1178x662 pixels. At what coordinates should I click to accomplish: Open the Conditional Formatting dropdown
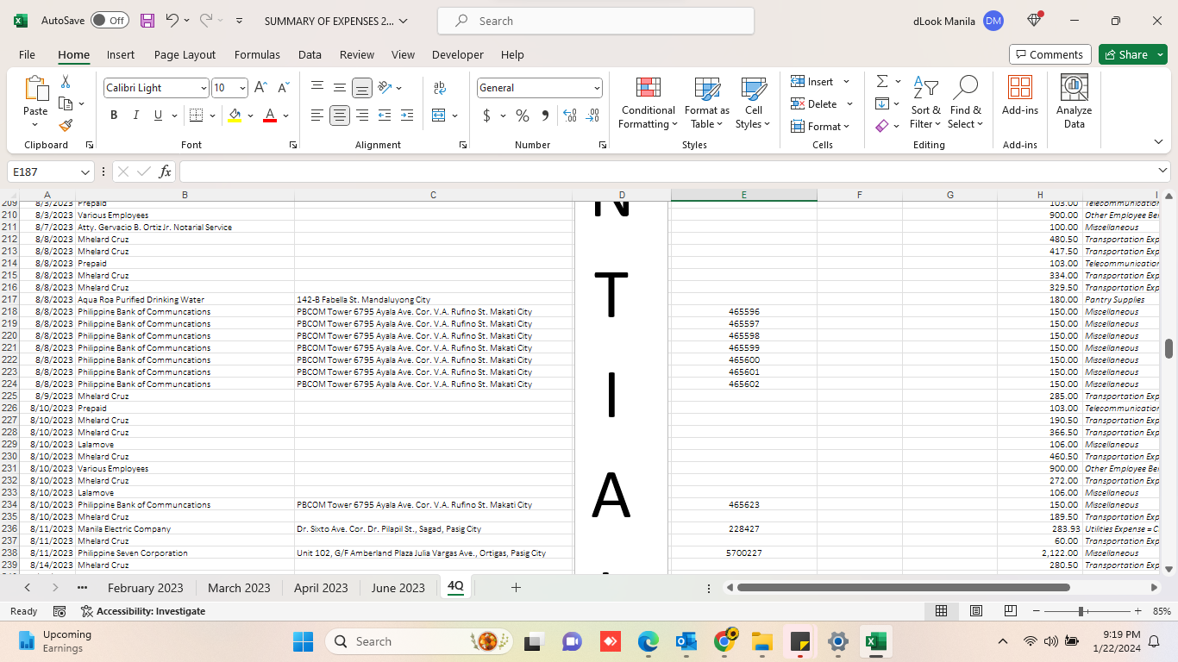pos(648,102)
